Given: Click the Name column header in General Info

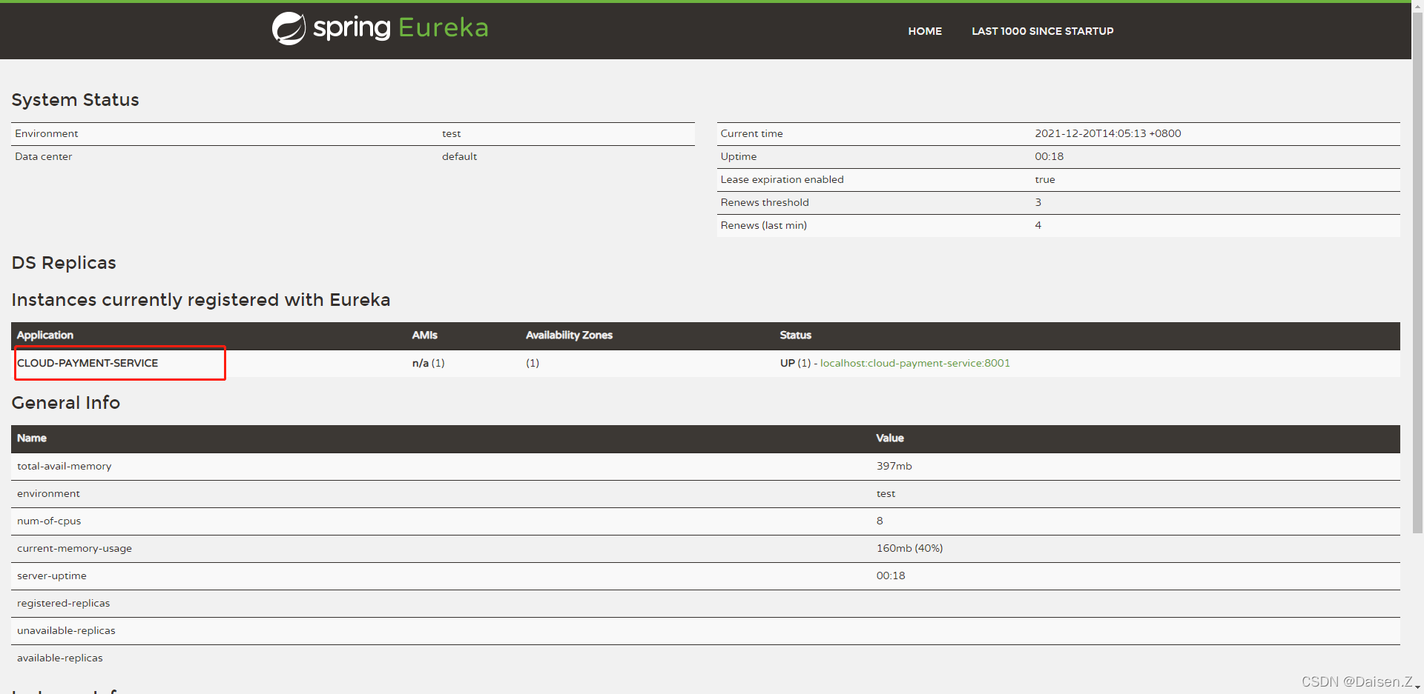Looking at the screenshot, I should (32, 438).
